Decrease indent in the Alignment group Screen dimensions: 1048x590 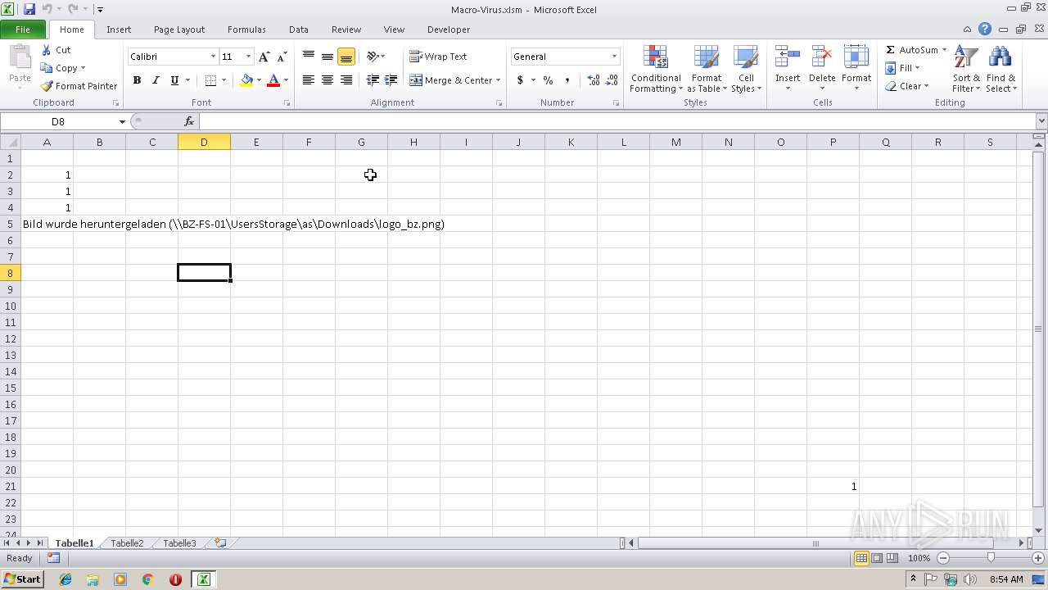coord(373,80)
